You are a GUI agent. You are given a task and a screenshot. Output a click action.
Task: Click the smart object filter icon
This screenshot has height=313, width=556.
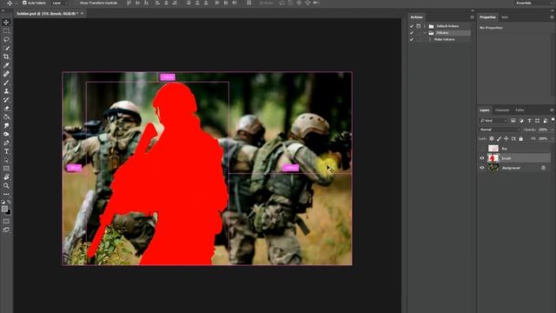pos(546,121)
